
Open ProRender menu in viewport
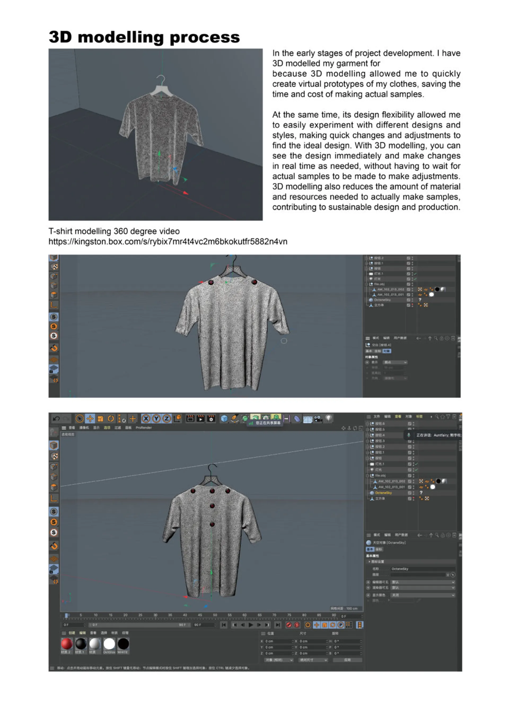(x=143, y=427)
